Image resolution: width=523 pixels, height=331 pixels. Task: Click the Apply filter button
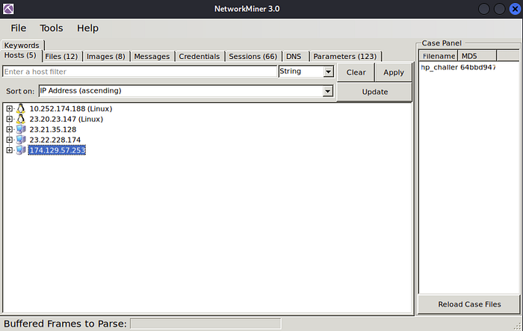pos(394,72)
